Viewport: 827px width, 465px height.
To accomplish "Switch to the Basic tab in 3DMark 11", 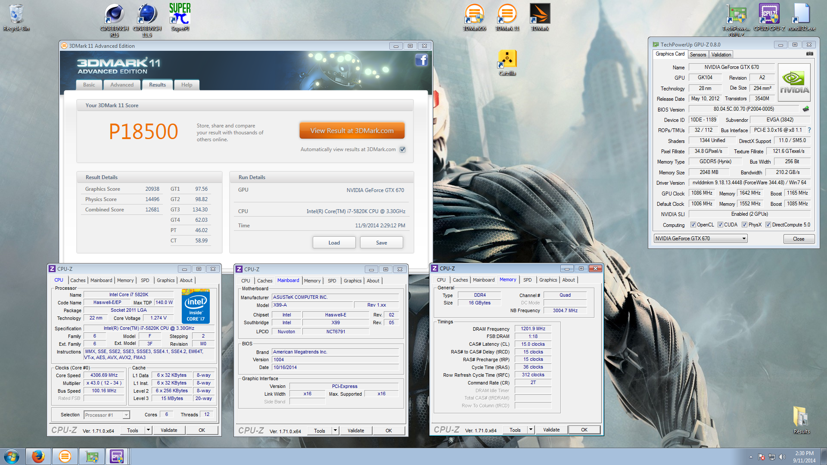I will [x=89, y=85].
